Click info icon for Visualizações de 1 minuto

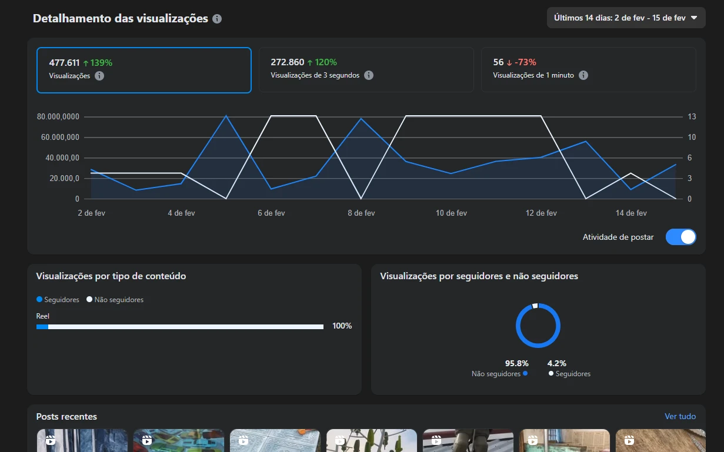[x=583, y=75]
